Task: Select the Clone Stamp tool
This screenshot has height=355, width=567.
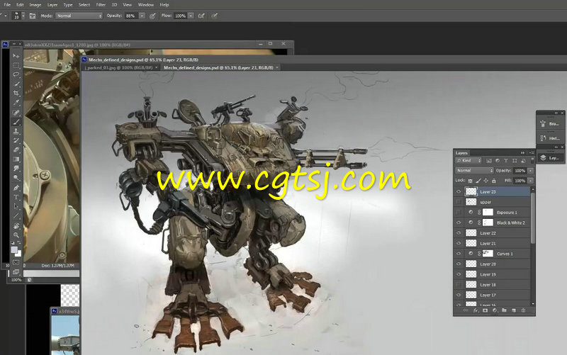Action: [x=16, y=131]
